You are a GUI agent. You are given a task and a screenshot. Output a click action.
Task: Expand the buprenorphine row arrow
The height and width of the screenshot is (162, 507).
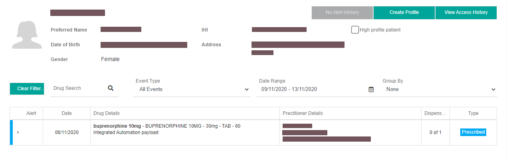pos(18,132)
